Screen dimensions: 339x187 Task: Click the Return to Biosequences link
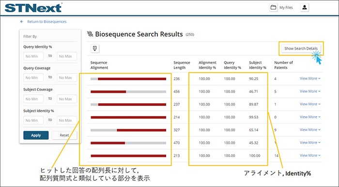(46, 22)
